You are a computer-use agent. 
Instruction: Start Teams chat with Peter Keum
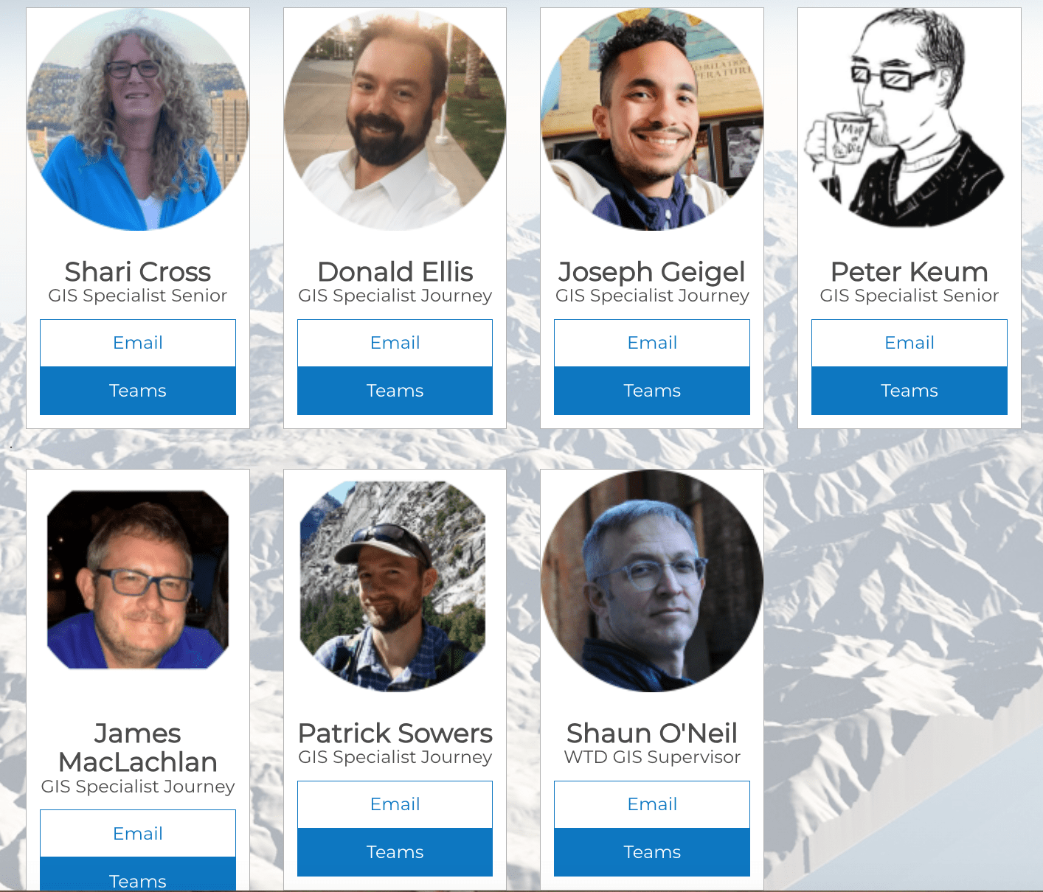point(909,391)
